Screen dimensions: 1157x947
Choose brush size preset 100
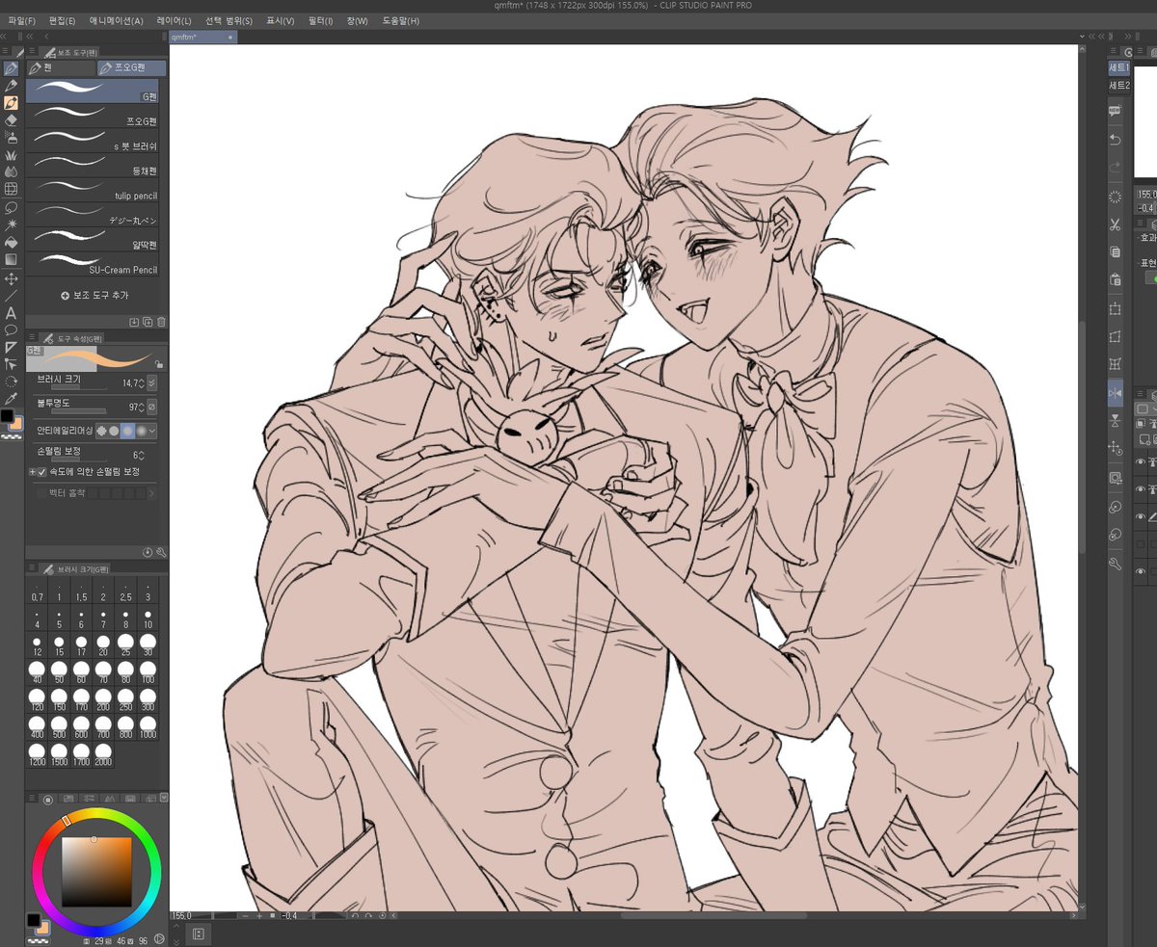coord(148,671)
